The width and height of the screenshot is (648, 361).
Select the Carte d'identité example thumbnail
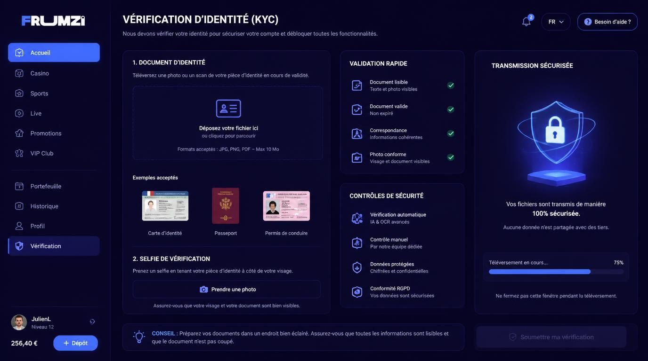pyautogui.click(x=165, y=206)
